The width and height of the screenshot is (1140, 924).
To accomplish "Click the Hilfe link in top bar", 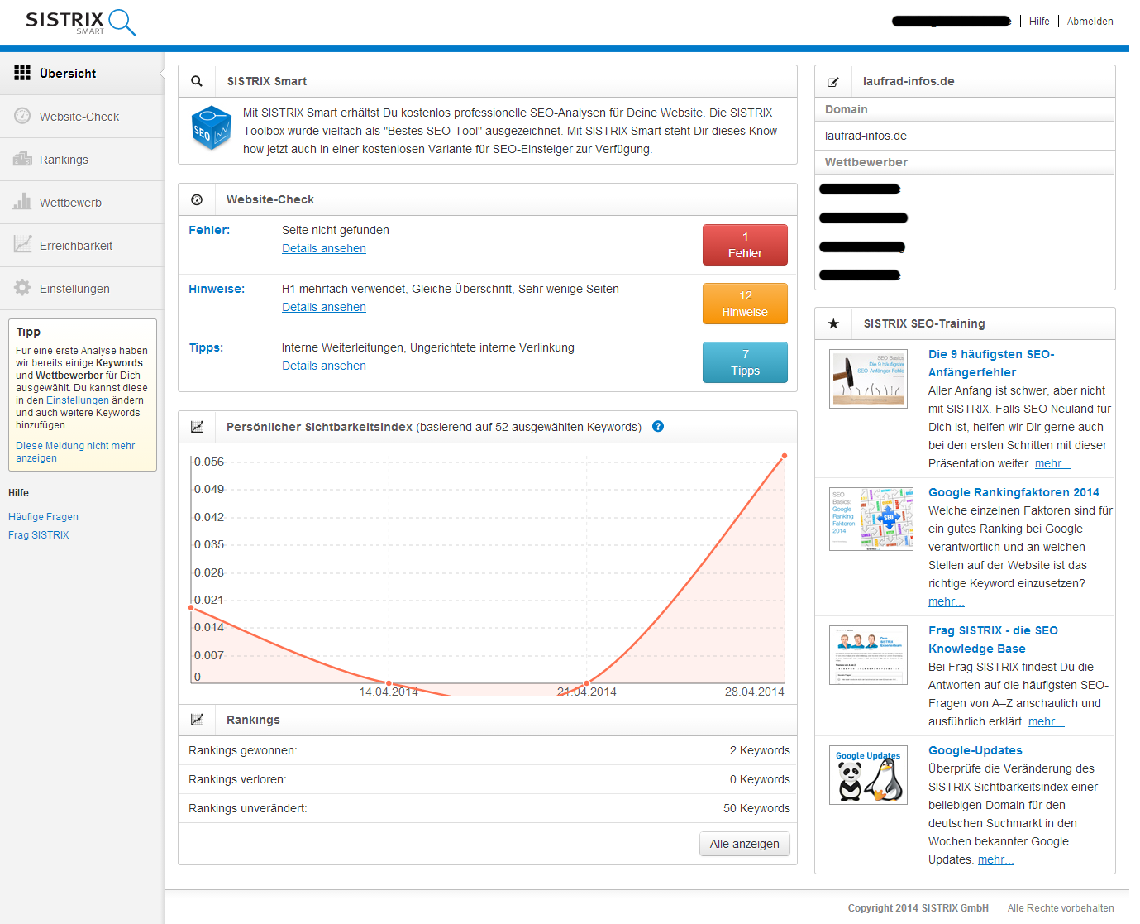I will 1039,22.
